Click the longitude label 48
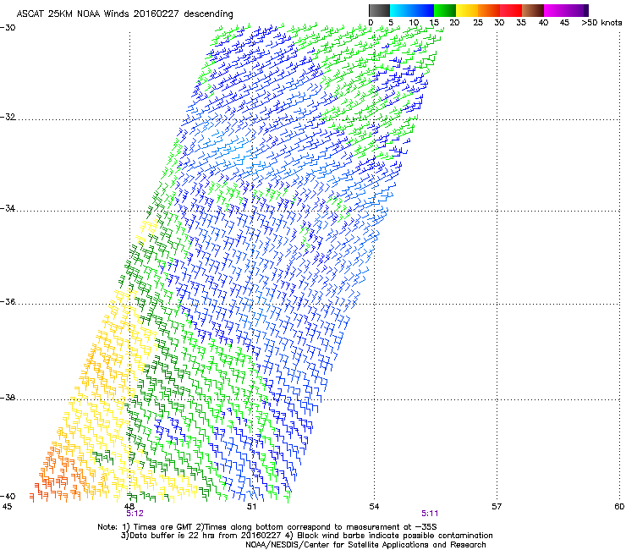Image resolution: width=626 pixels, height=550 pixels. click(x=129, y=507)
